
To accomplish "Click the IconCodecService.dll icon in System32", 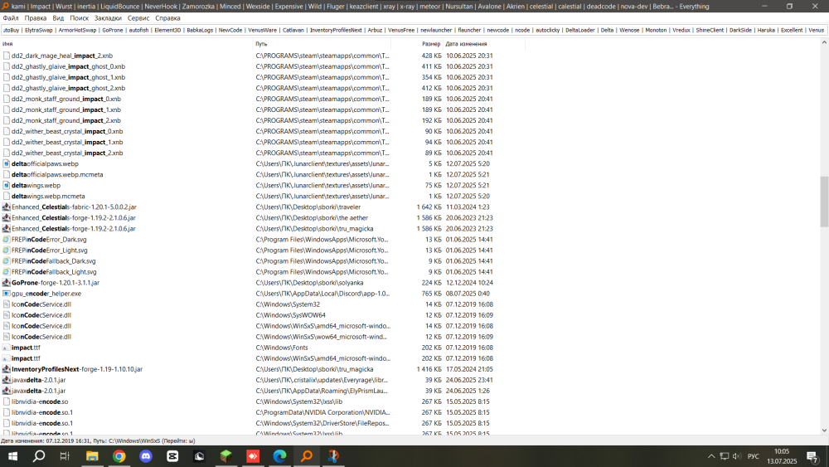I will click(x=7, y=304).
